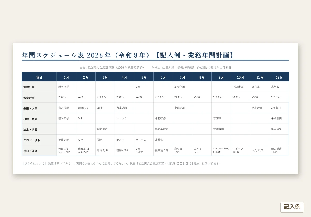Click the 求人掲載 cell
This screenshot has height=217, width=311.
pyautogui.click(x=66, y=108)
